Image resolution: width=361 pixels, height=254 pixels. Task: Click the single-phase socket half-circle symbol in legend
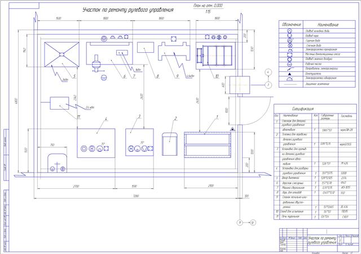(289, 79)
